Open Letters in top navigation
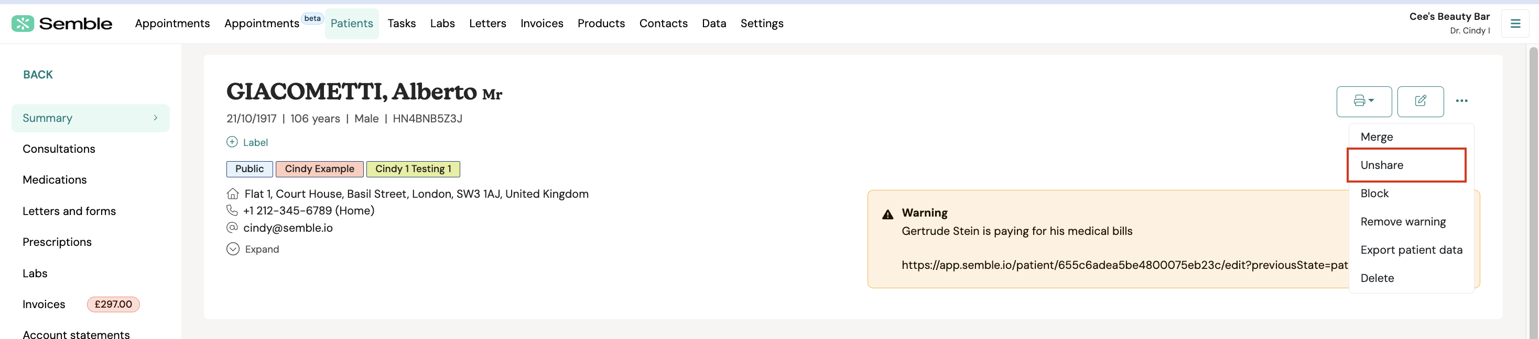 [487, 23]
